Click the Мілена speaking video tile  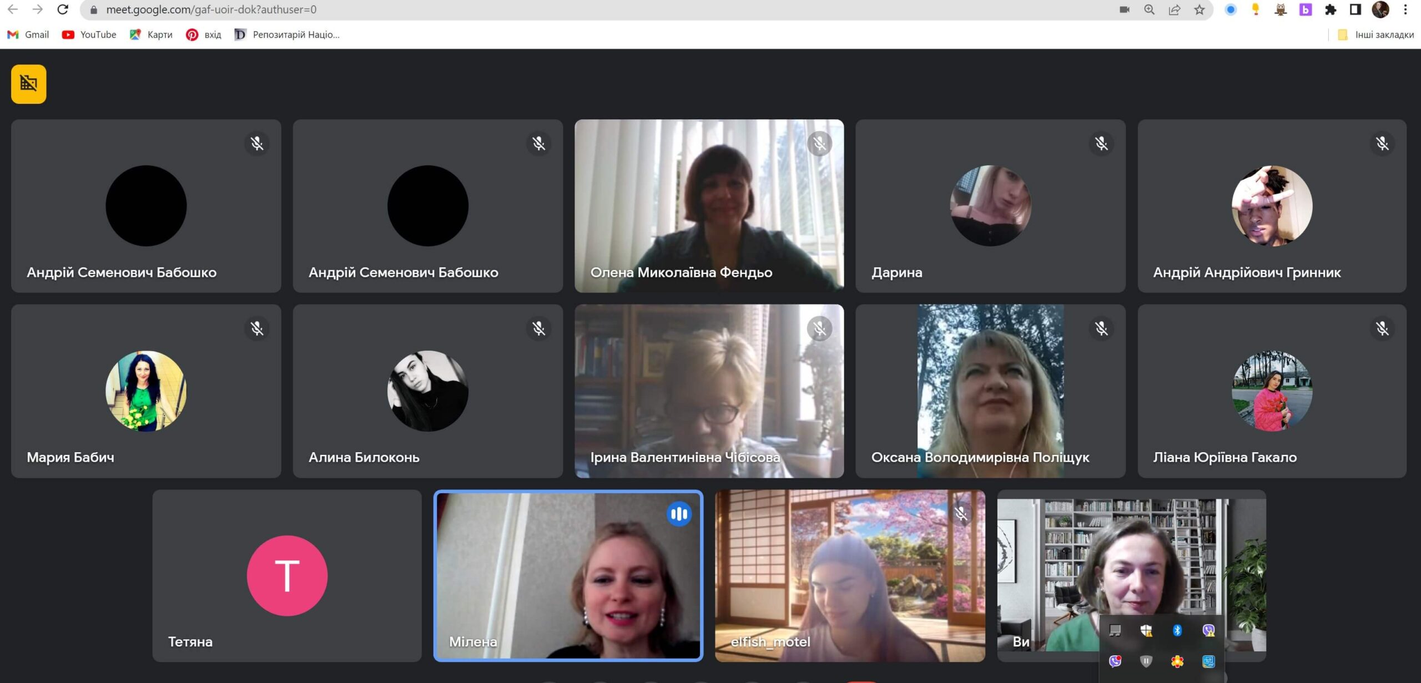pyautogui.click(x=568, y=575)
